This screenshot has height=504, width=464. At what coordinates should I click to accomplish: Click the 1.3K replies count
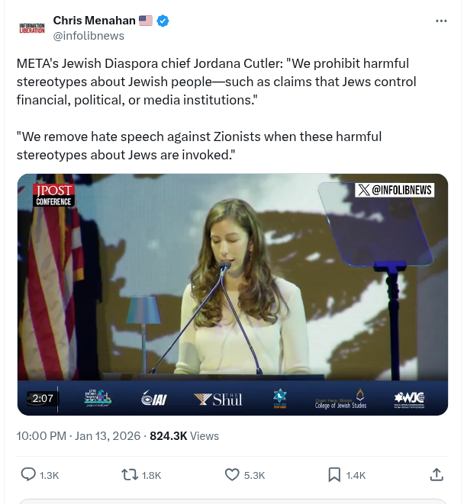point(49,475)
